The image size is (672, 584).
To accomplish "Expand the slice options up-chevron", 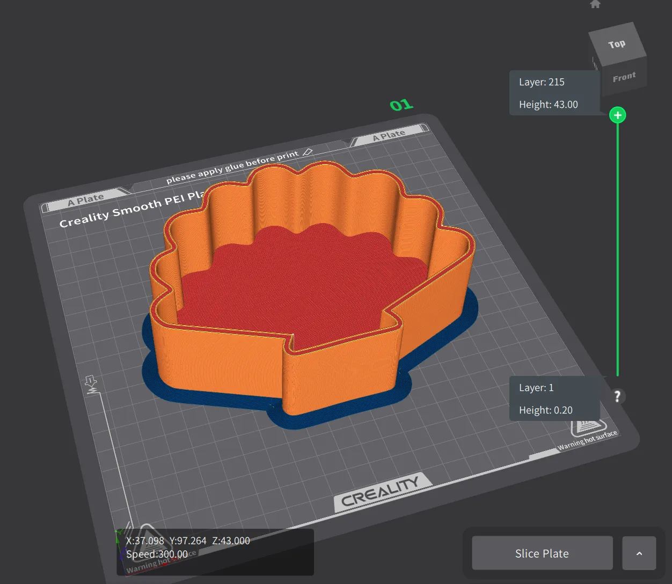I will click(639, 553).
